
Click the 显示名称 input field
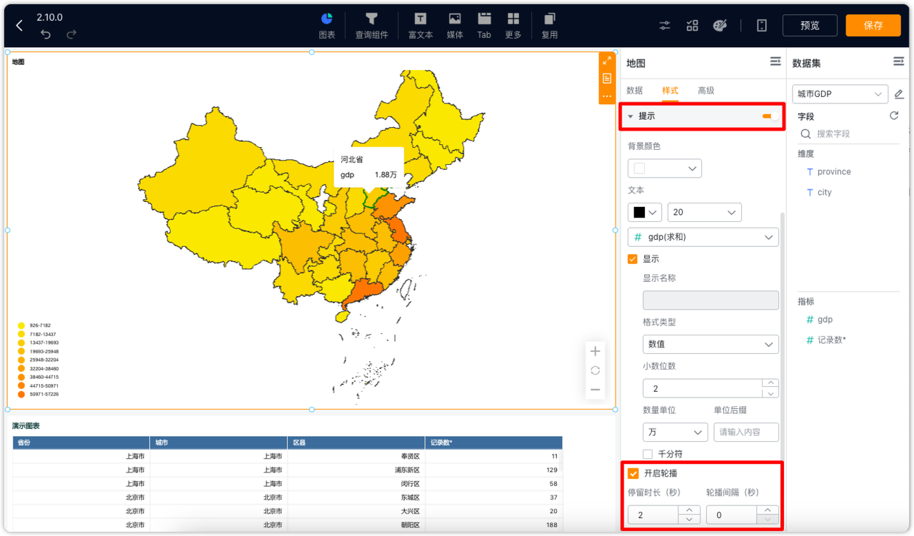click(x=710, y=300)
